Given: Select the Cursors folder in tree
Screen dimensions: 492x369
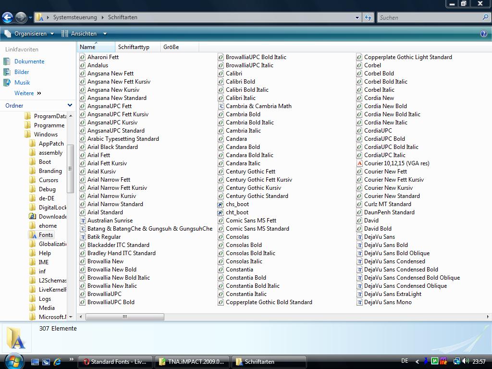Looking at the screenshot, I should pyautogui.click(x=49, y=181).
